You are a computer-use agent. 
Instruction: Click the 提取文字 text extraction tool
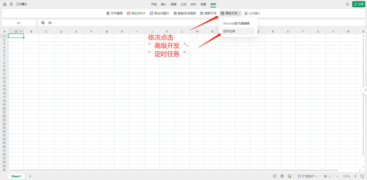point(208,13)
